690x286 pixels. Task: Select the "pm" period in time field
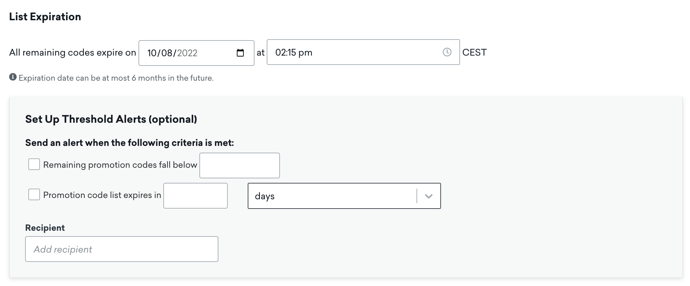[305, 52]
